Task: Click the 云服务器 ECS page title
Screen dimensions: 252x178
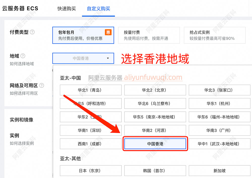Action: (x=20, y=8)
